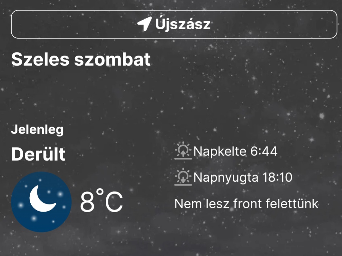Select the Derült condition text
Viewport: 342px width, 256px height.
(x=38, y=154)
